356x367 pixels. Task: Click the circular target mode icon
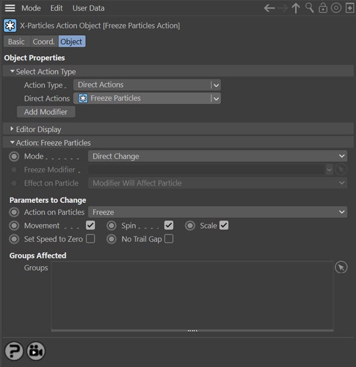pyautogui.click(x=336, y=8)
